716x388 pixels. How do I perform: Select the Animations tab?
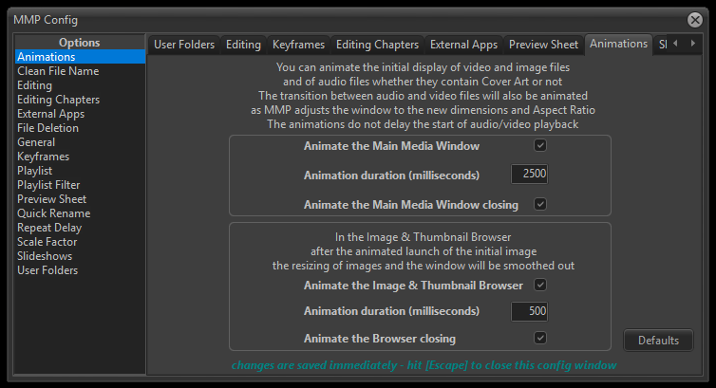[x=618, y=44]
